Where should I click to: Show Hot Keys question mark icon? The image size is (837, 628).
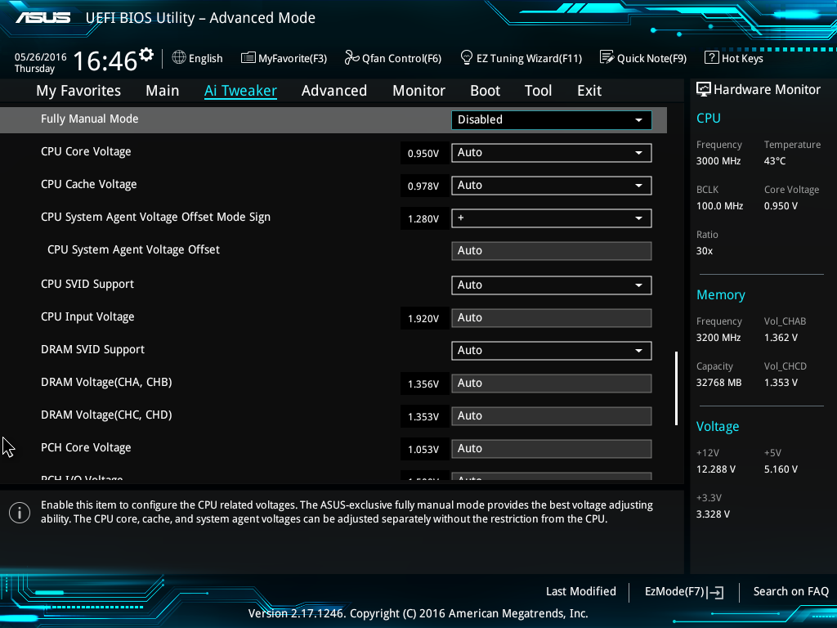[x=712, y=57]
